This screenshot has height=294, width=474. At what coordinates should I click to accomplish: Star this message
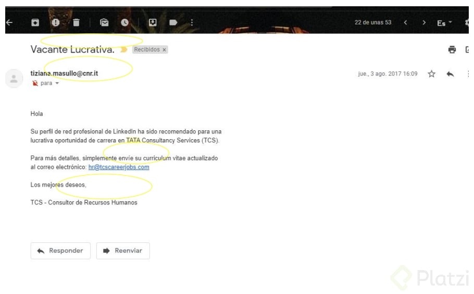pyautogui.click(x=431, y=74)
